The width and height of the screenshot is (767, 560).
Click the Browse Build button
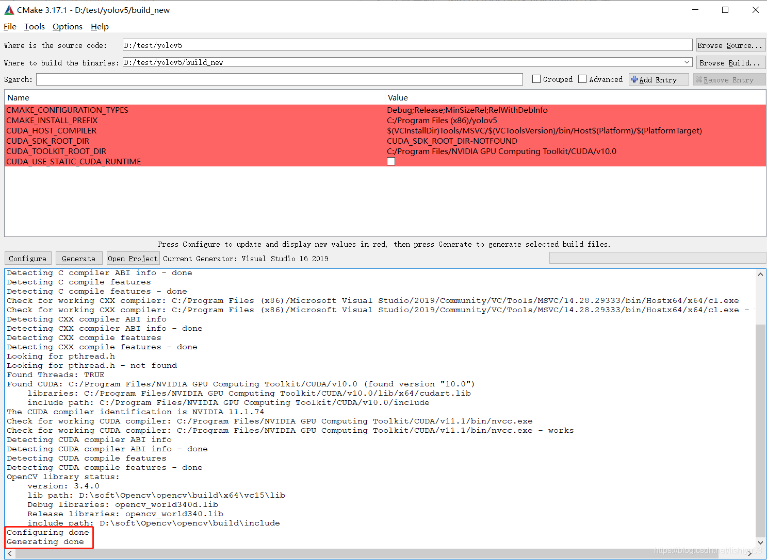click(730, 63)
